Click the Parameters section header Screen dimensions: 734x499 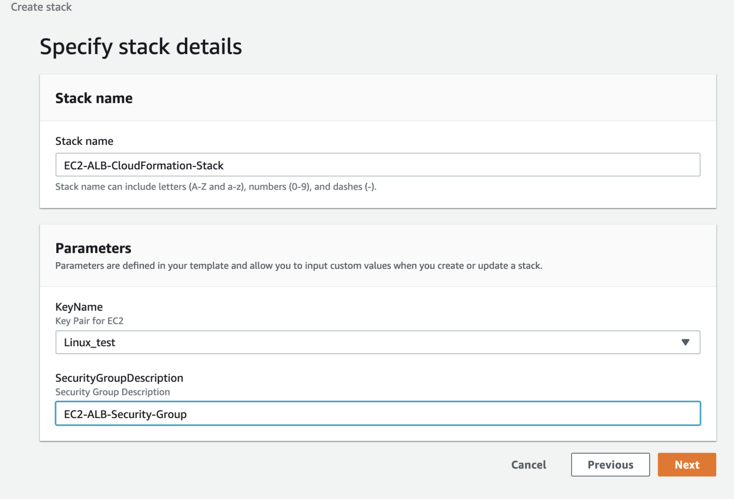pos(93,248)
